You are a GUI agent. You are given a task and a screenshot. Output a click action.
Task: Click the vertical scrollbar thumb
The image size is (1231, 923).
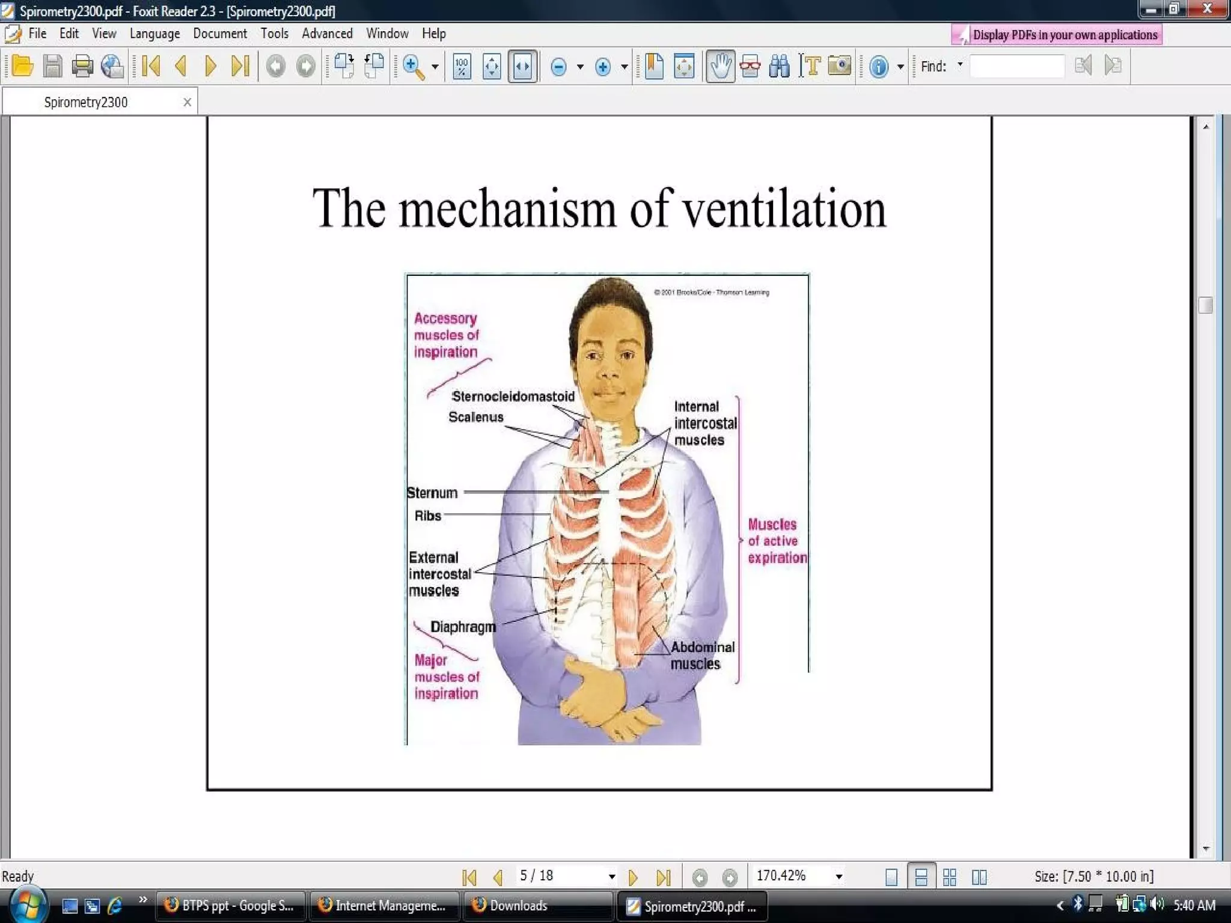1205,305
